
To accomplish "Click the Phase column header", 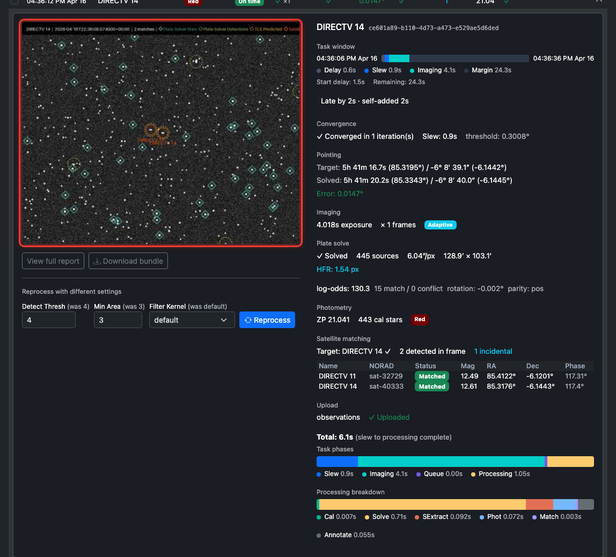I will [575, 366].
